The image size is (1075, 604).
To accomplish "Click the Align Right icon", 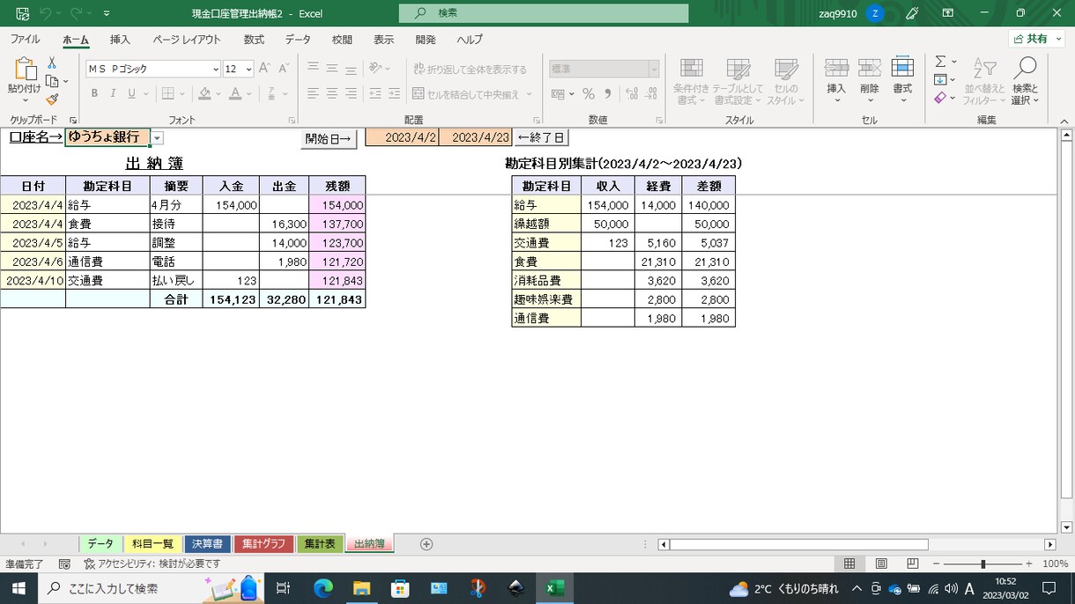I will tap(351, 94).
